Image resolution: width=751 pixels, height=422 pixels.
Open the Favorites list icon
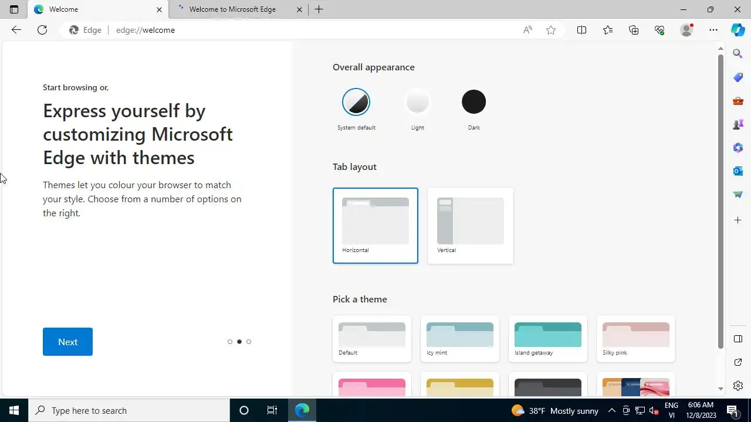608,30
